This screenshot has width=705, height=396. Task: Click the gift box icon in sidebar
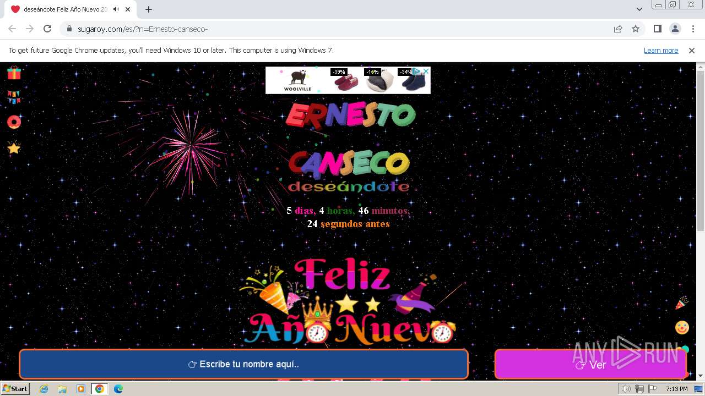(x=14, y=73)
